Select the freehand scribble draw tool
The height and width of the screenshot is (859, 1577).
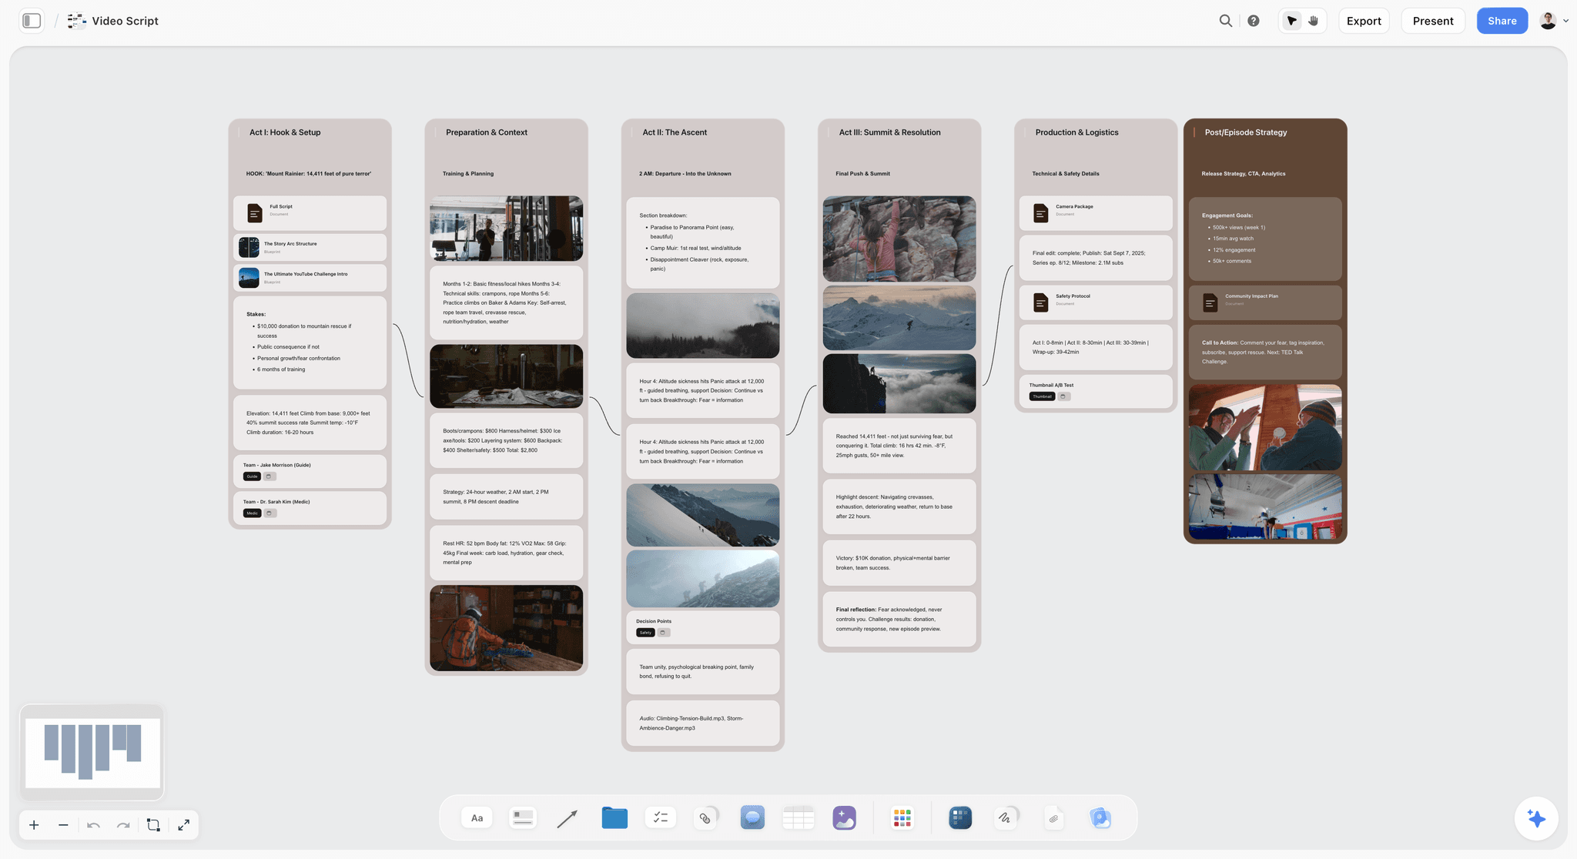1006,817
